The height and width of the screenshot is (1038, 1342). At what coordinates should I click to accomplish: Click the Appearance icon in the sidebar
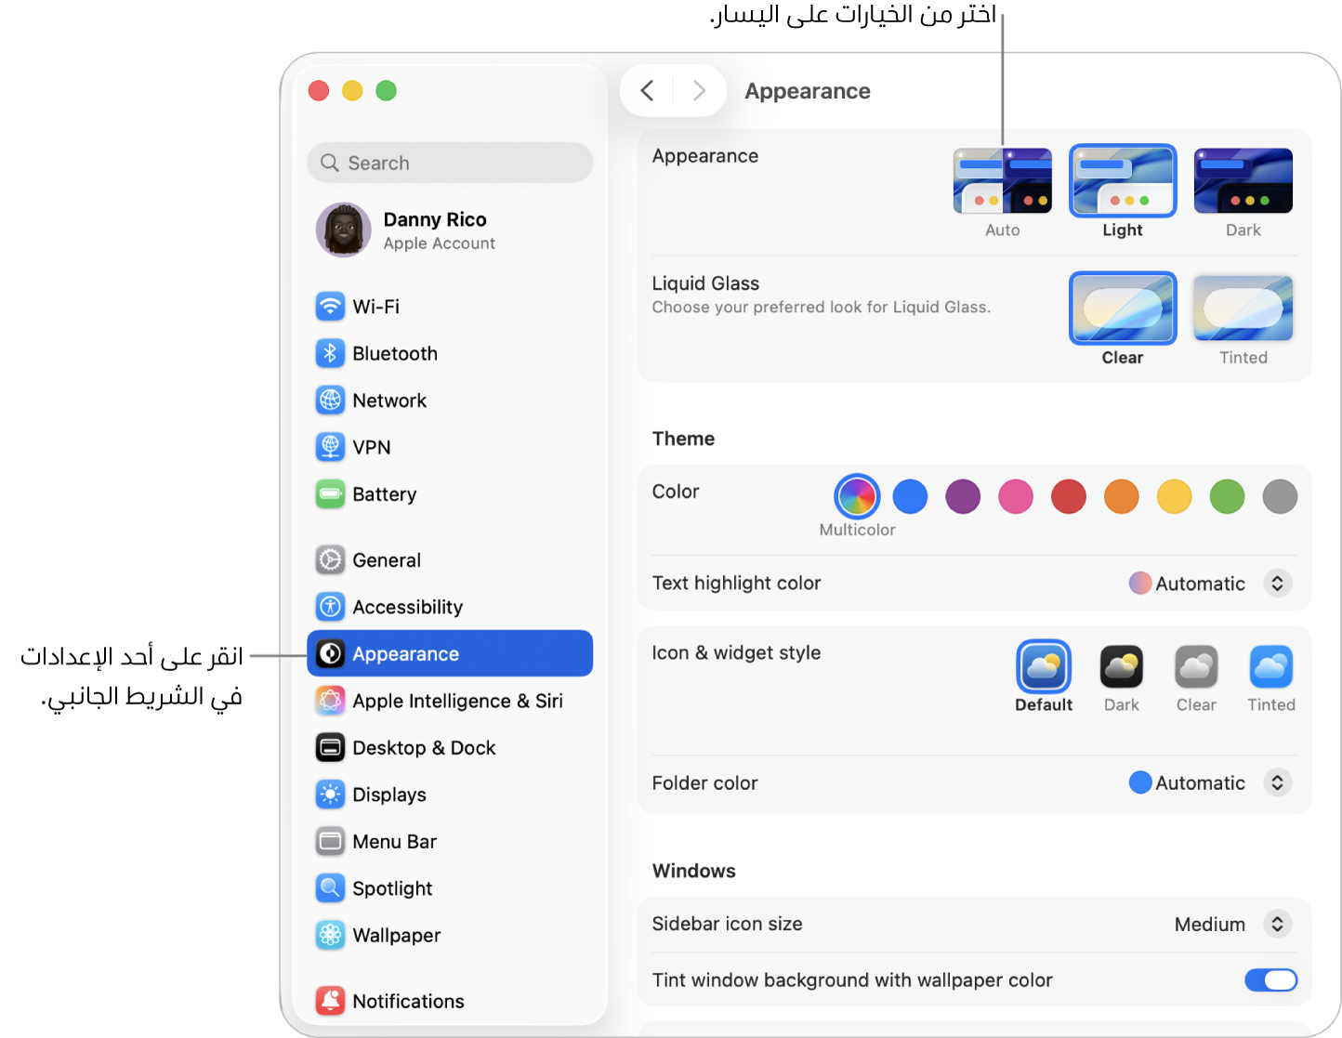click(x=330, y=653)
